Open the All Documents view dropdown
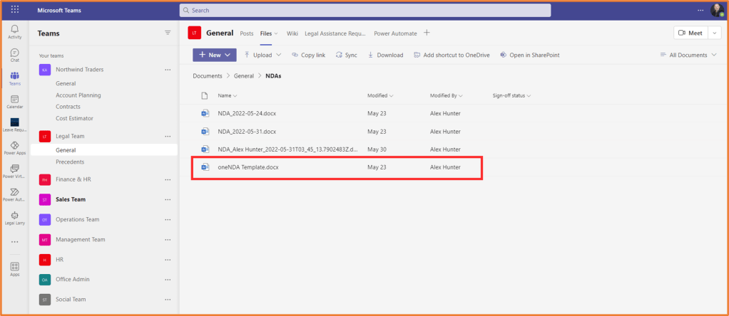 tap(688, 55)
